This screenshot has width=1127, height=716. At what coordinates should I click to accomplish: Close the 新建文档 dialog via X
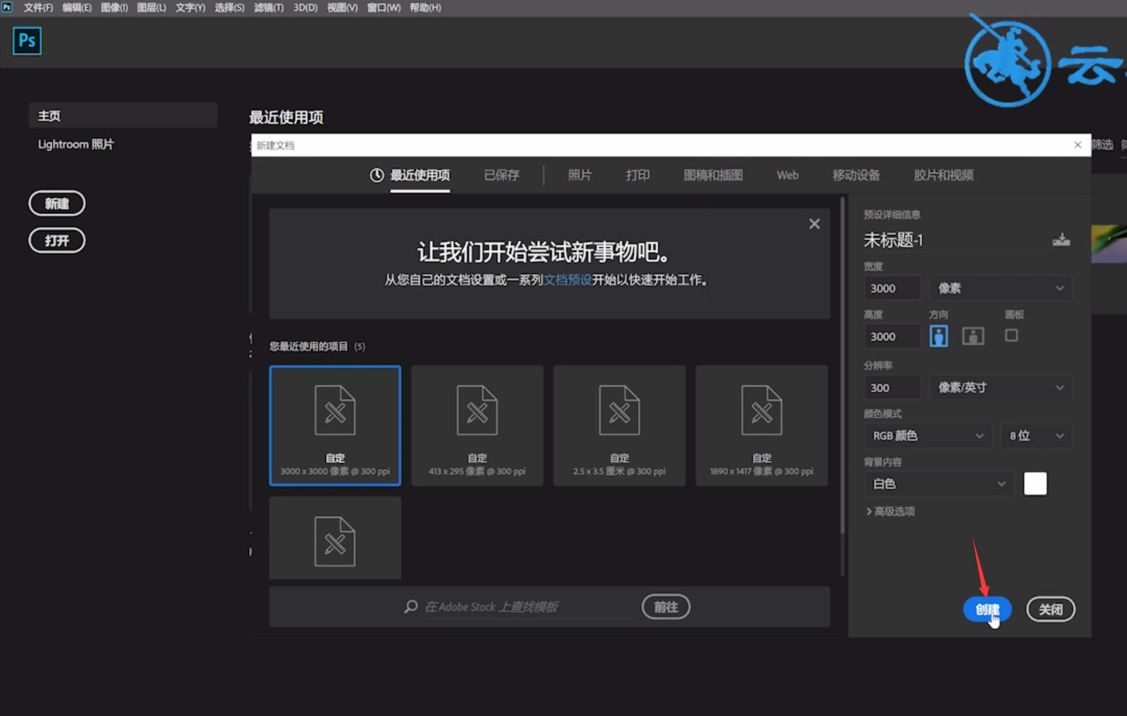pos(1078,145)
